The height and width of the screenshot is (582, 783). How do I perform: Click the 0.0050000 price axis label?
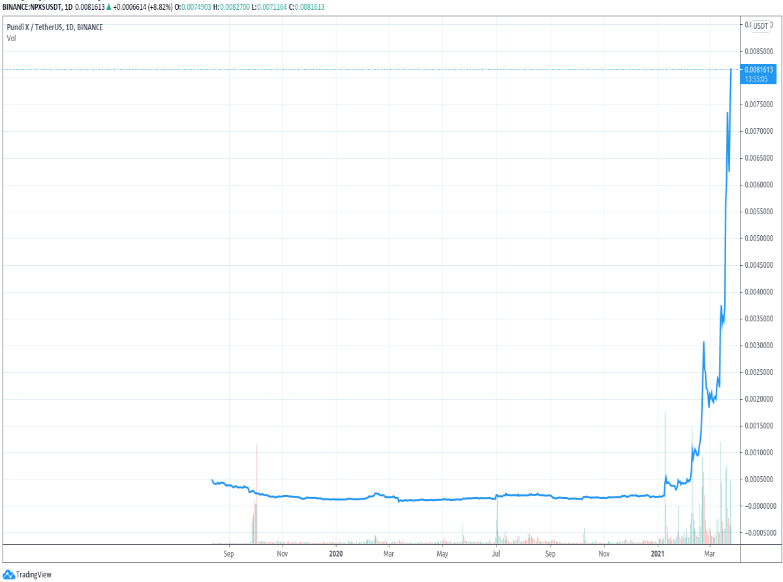tap(759, 238)
